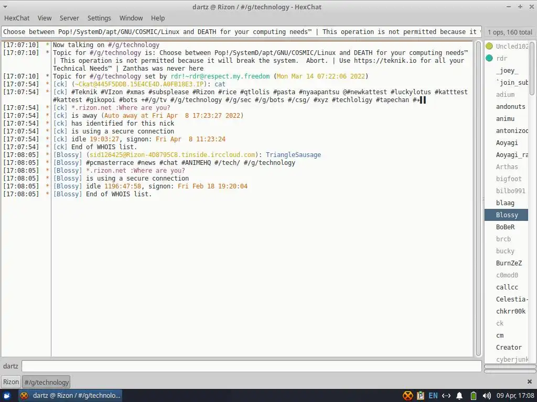This screenshot has width=537, height=402.
Task: Click the HexChat tray icon in system tray
Action: pyautogui.click(x=407, y=396)
